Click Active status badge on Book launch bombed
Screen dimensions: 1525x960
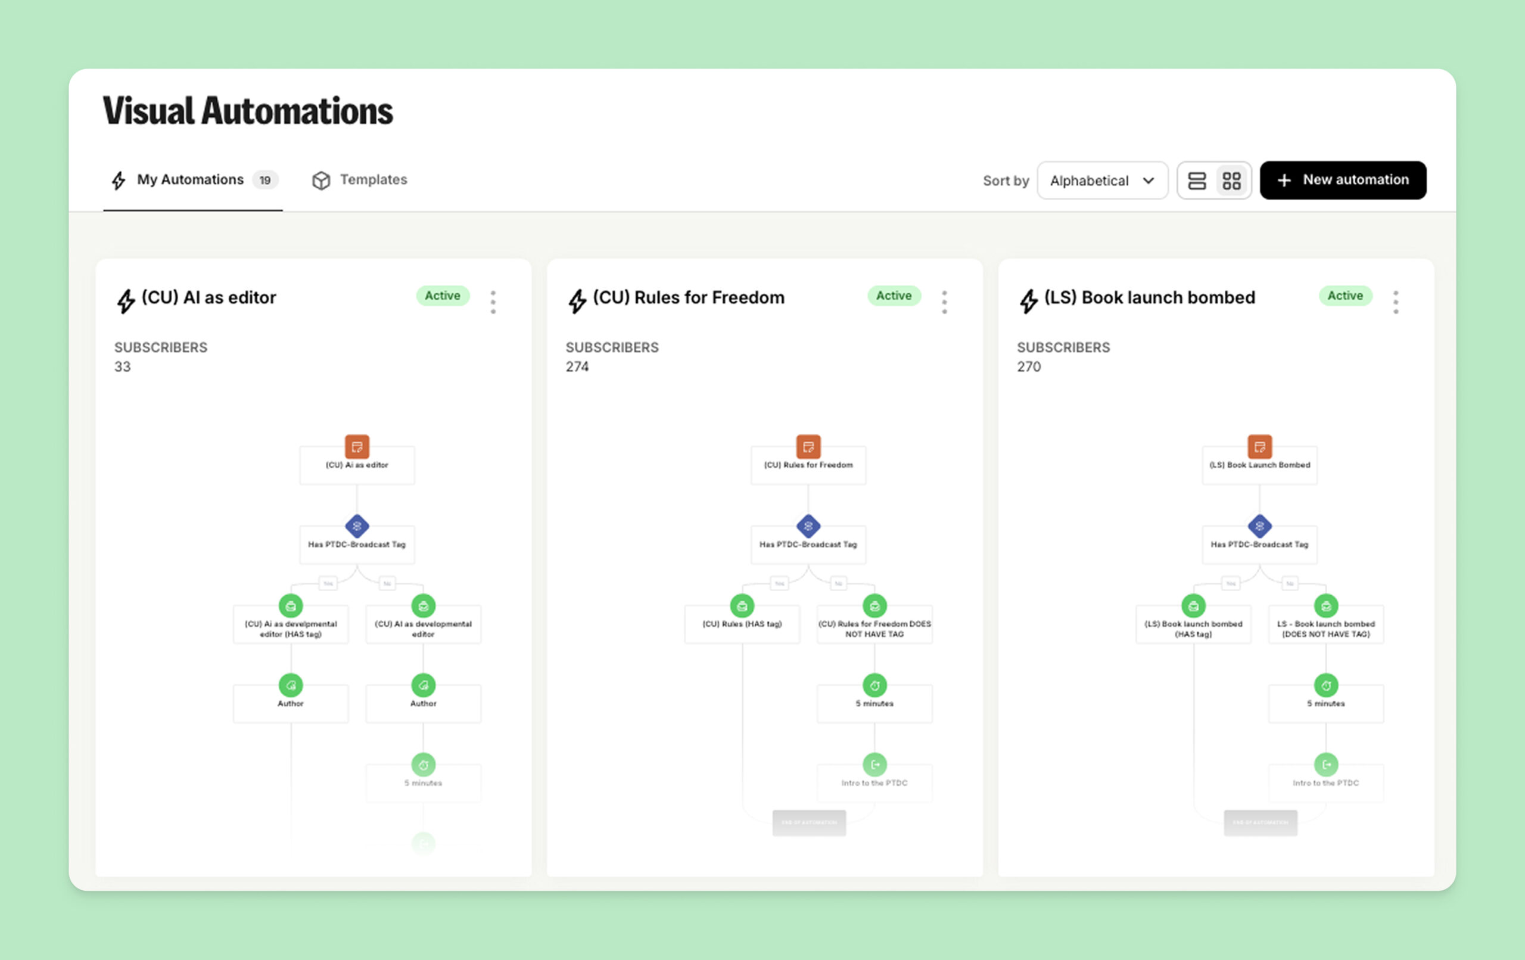(x=1345, y=296)
